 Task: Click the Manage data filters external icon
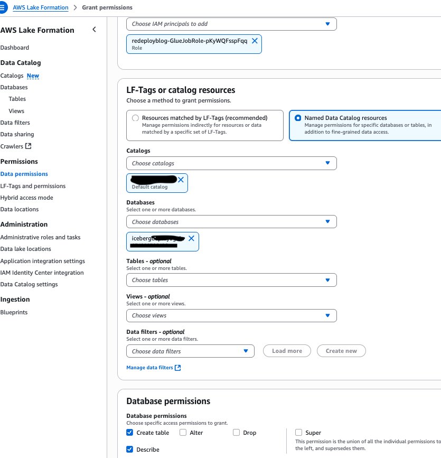pyautogui.click(x=177, y=368)
